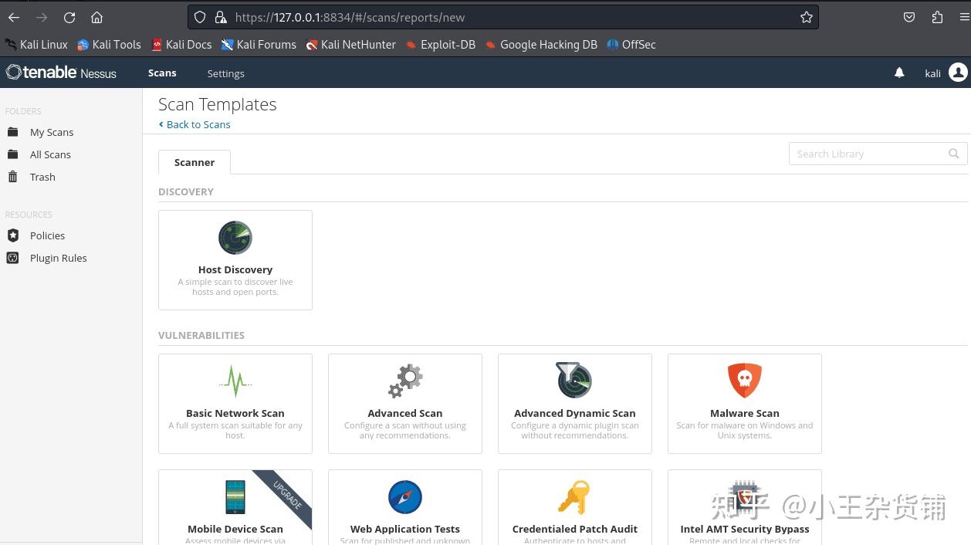Pick the Credentialed Patch Audit keys icon
The width and height of the screenshot is (971, 545).
574,497
